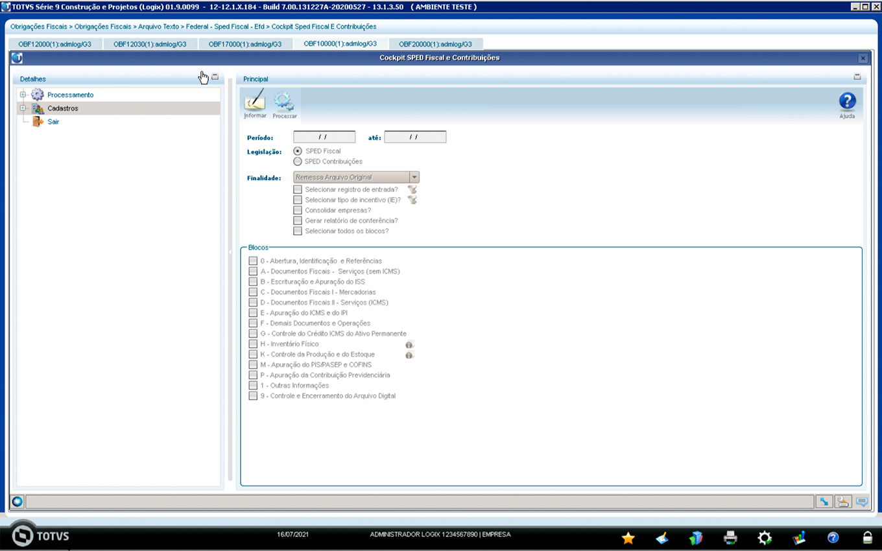Switch to OBF10000(1):admlog/G3 tab
The height and width of the screenshot is (551, 882).
click(340, 43)
